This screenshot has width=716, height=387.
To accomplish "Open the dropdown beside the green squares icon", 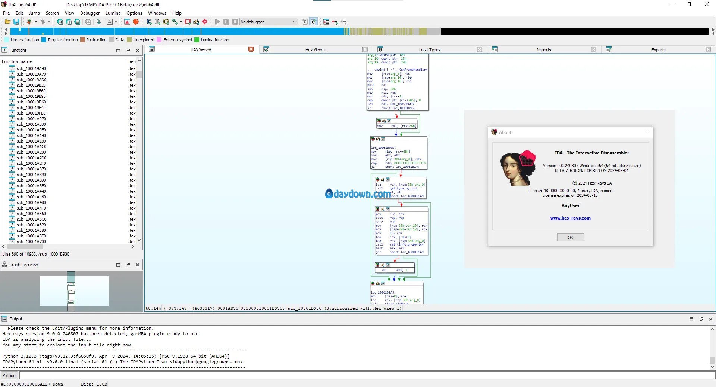I will click(x=181, y=22).
